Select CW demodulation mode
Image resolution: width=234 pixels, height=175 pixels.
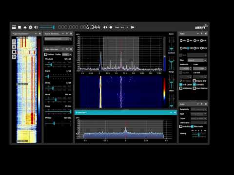pos(196,48)
